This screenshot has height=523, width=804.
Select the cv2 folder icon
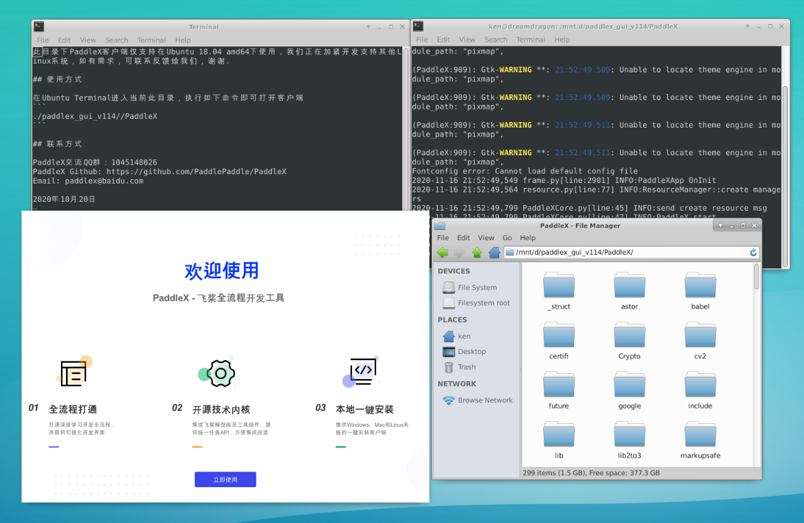(x=700, y=335)
